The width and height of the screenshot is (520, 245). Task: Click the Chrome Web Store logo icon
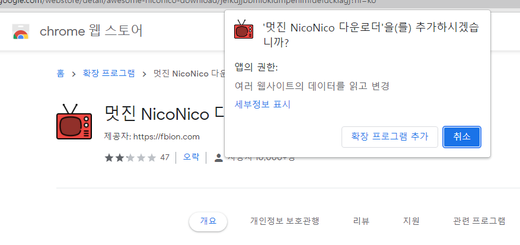pyautogui.click(x=21, y=31)
